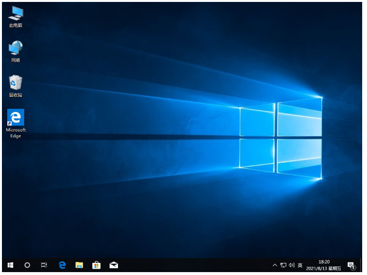Open network status in system tray
Viewport: 367px width, 275px height.
[283, 265]
